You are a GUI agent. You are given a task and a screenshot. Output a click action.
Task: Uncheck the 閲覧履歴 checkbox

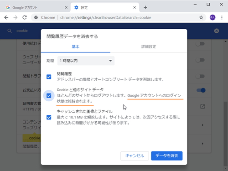49,77
